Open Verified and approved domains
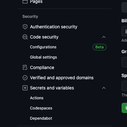The width and height of the screenshot is (127, 127). [x=62, y=78]
